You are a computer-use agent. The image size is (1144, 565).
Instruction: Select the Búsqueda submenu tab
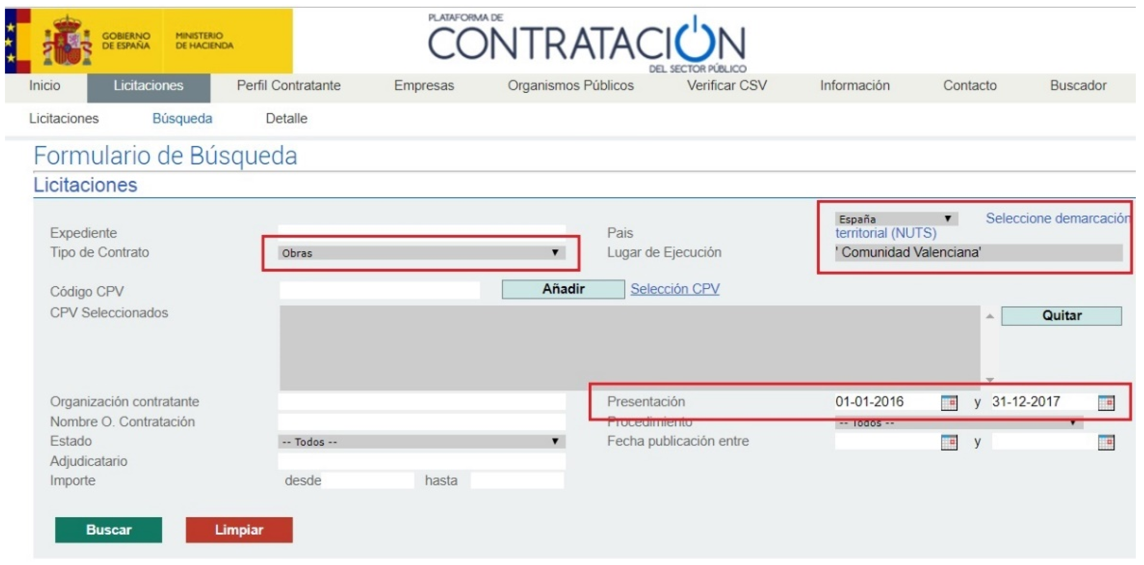coord(182,118)
